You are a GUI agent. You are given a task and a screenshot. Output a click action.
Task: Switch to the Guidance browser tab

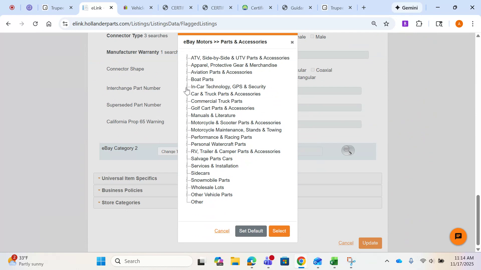[297, 8]
